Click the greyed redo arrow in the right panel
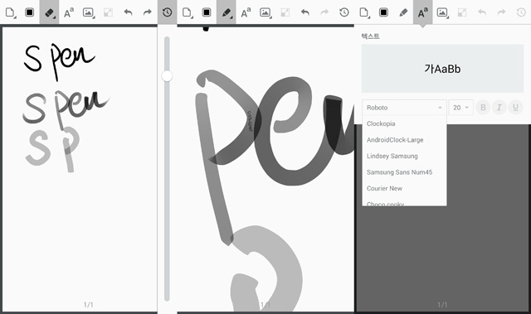 pos(501,12)
